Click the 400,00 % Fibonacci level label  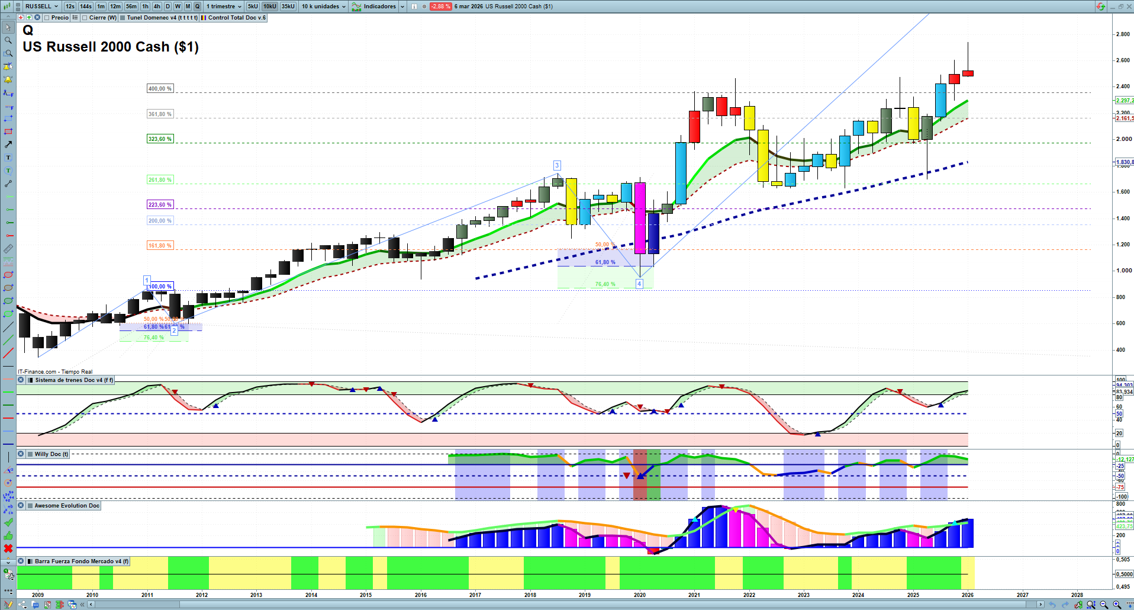coord(160,89)
